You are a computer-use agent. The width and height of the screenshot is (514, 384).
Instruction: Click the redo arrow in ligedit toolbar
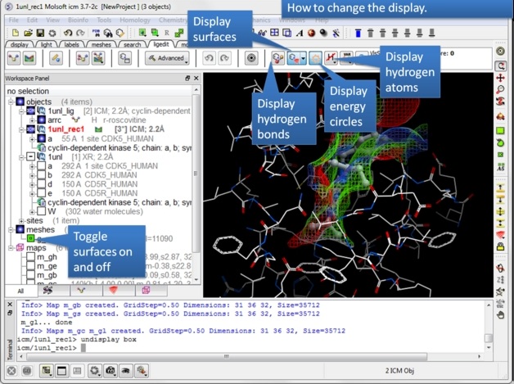pos(225,58)
